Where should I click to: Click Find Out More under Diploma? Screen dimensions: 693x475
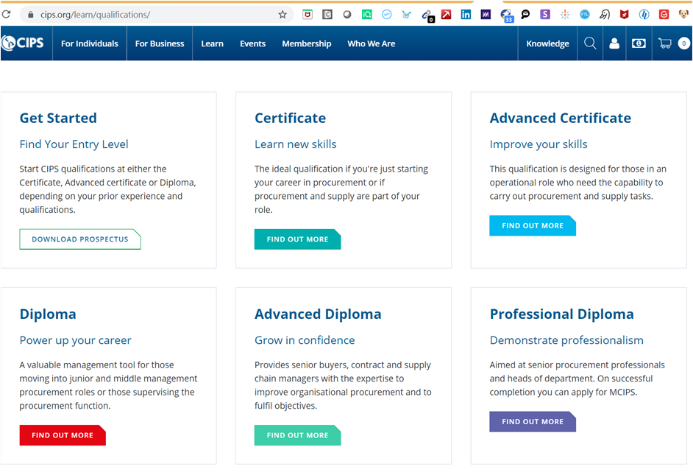63,435
